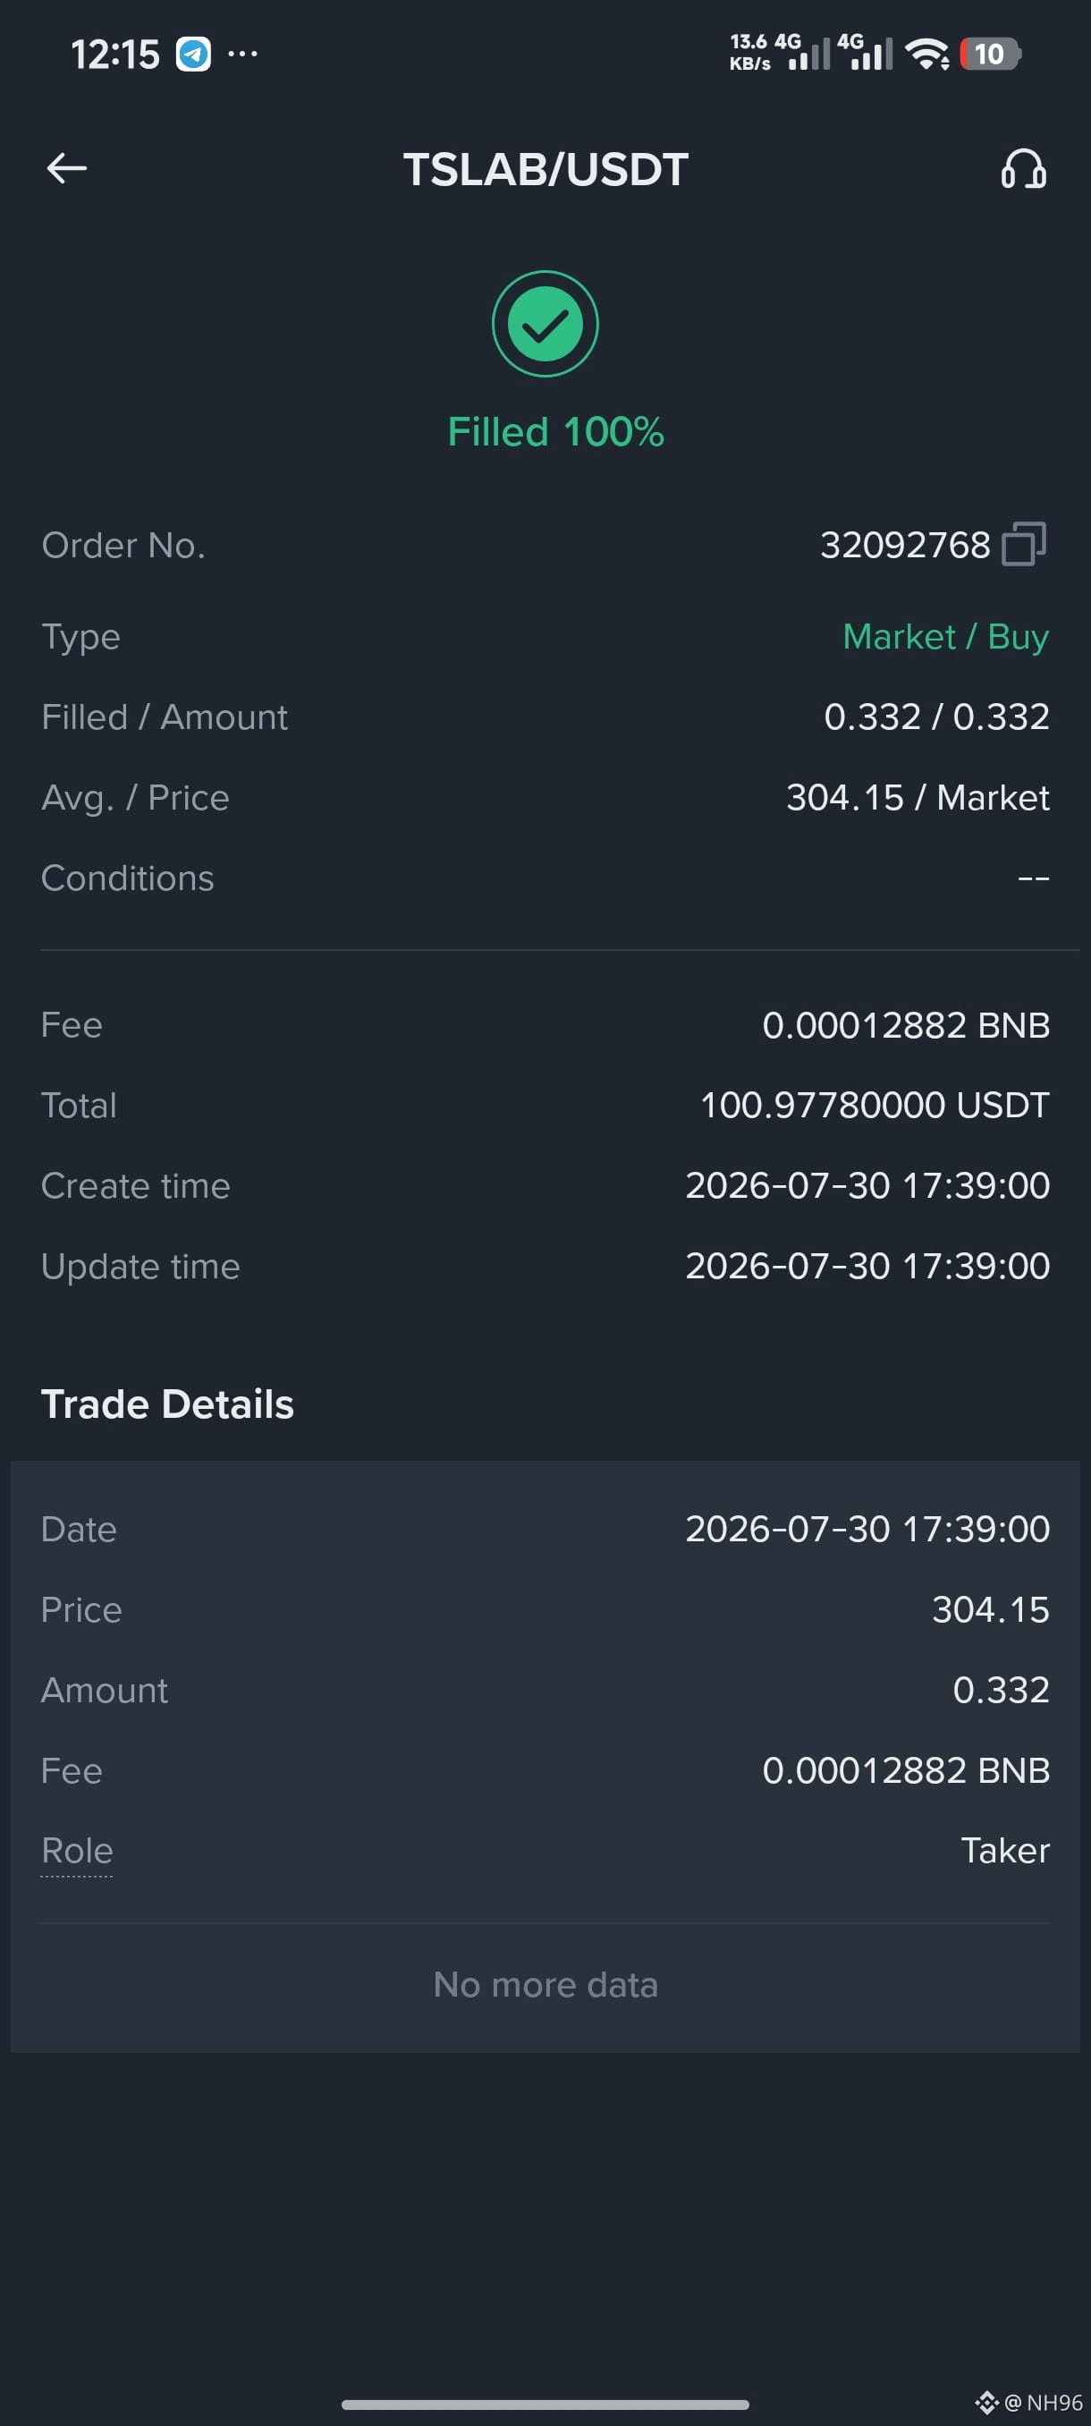Select the Filled 100% status text
Image resolution: width=1091 pixels, height=2426 pixels.
[555, 432]
